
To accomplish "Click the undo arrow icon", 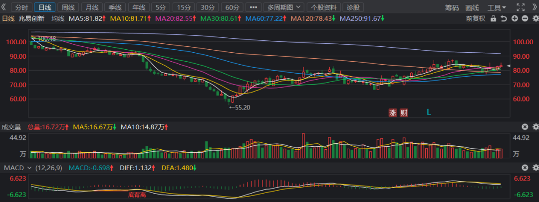I will tap(504, 18).
